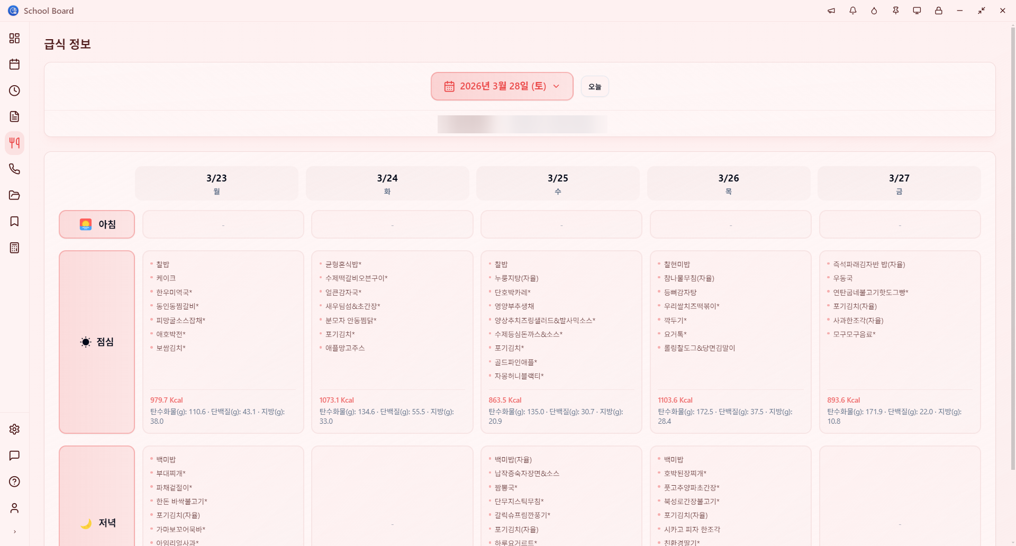Click the 오늘 button
Image resolution: width=1016 pixels, height=546 pixels.
(x=595, y=87)
